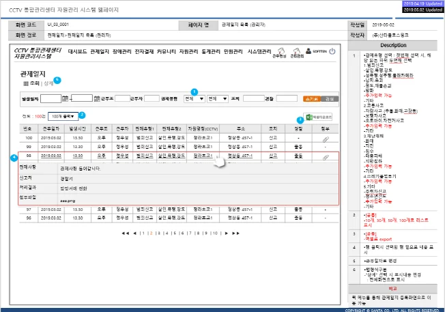Click paperclip attachment icon in row 100

[324, 137]
